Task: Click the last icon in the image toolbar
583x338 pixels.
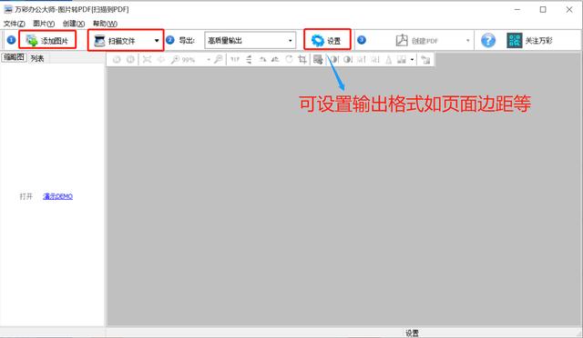Action: click(425, 59)
